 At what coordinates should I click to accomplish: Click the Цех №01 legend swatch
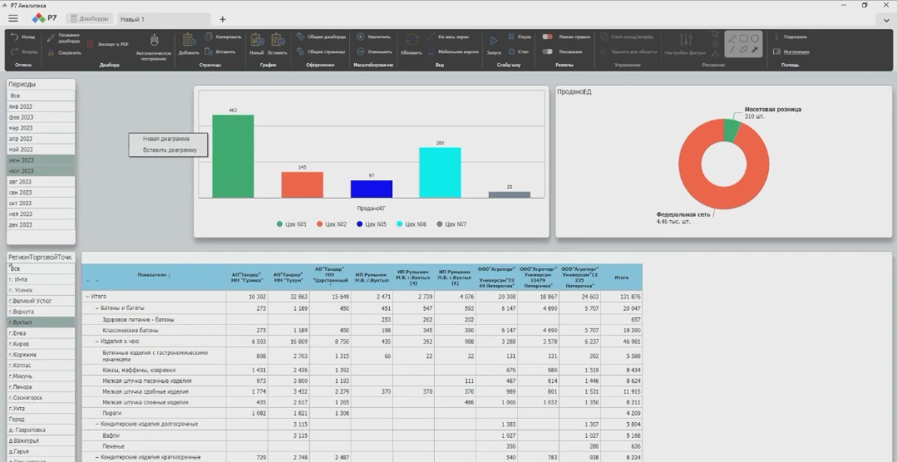pyautogui.click(x=279, y=224)
